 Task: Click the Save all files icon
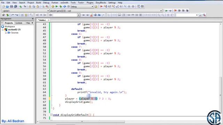(15, 7)
